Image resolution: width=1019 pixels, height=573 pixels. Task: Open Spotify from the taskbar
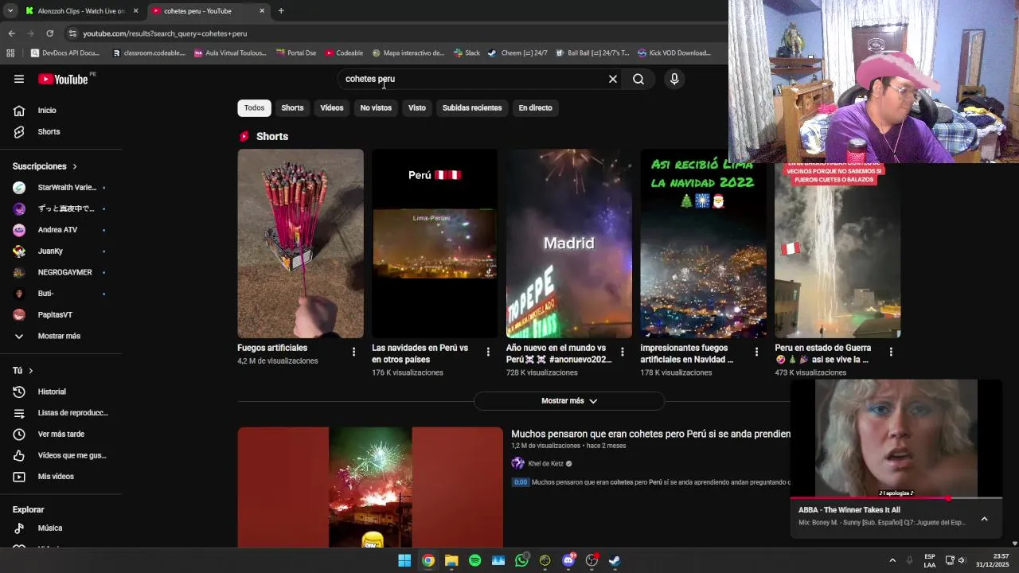475,560
